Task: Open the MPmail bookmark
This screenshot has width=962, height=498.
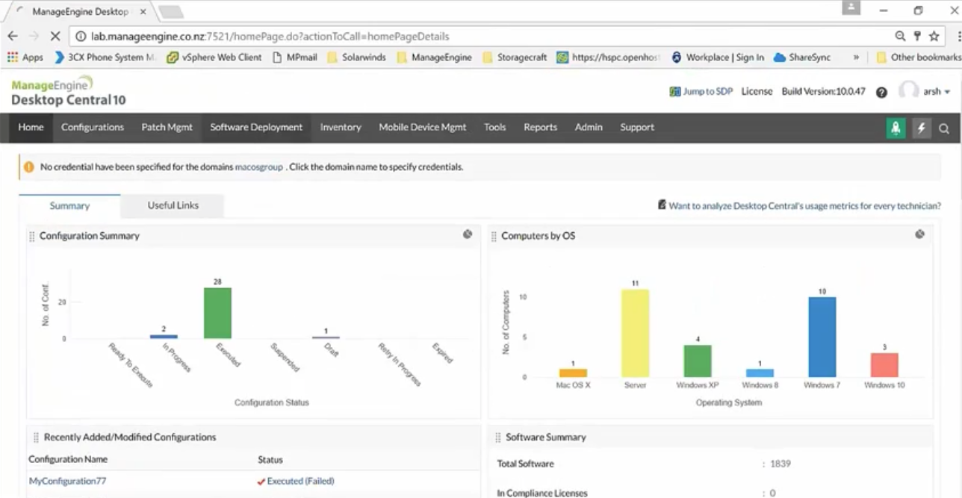Action: coord(296,57)
